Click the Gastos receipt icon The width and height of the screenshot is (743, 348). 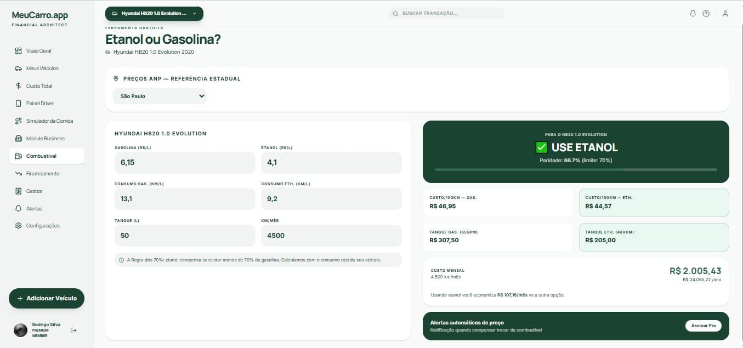(18, 191)
